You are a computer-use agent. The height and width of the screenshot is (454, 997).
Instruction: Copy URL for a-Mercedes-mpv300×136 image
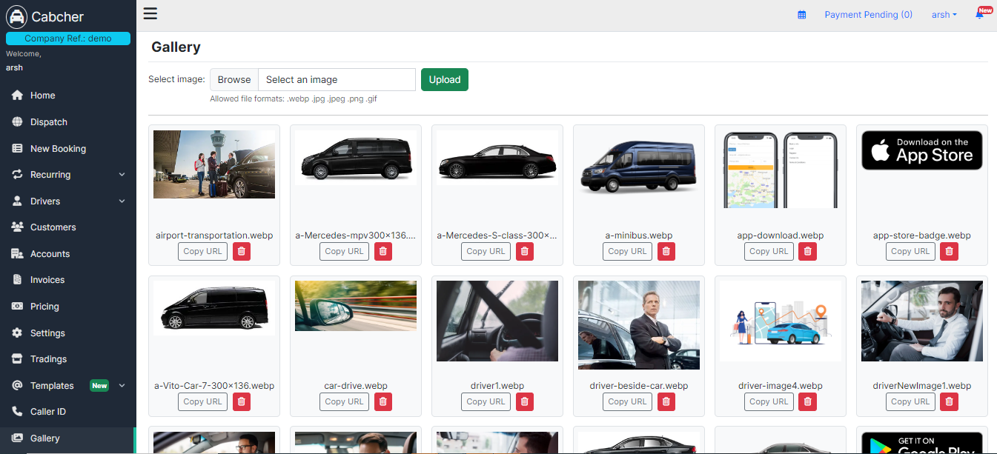click(x=345, y=252)
